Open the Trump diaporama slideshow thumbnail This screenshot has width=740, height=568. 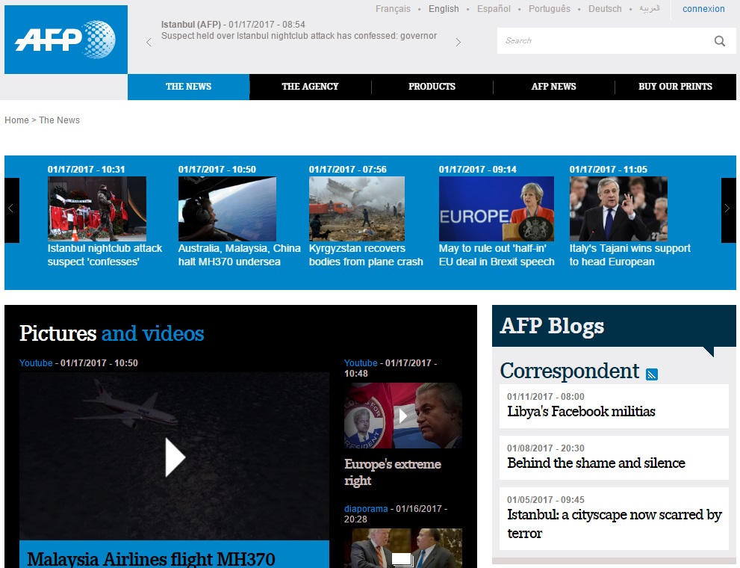click(403, 548)
